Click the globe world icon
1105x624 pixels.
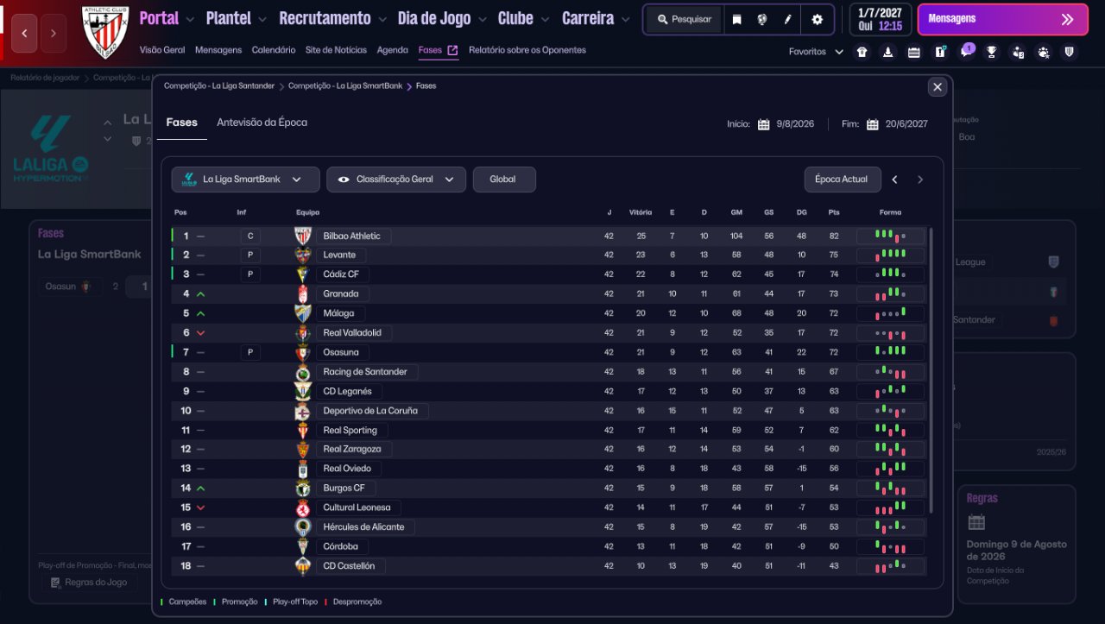762,19
